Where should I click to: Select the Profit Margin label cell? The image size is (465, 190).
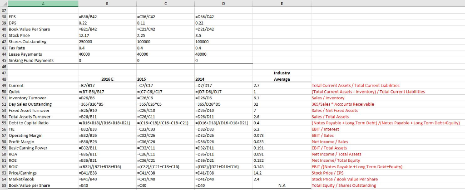point(43,141)
